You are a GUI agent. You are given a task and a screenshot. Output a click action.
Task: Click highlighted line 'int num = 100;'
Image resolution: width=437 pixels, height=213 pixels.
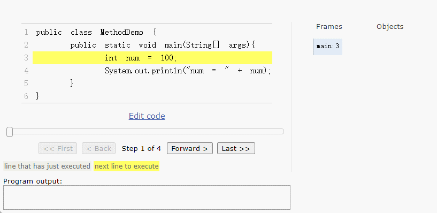coord(152,58)
